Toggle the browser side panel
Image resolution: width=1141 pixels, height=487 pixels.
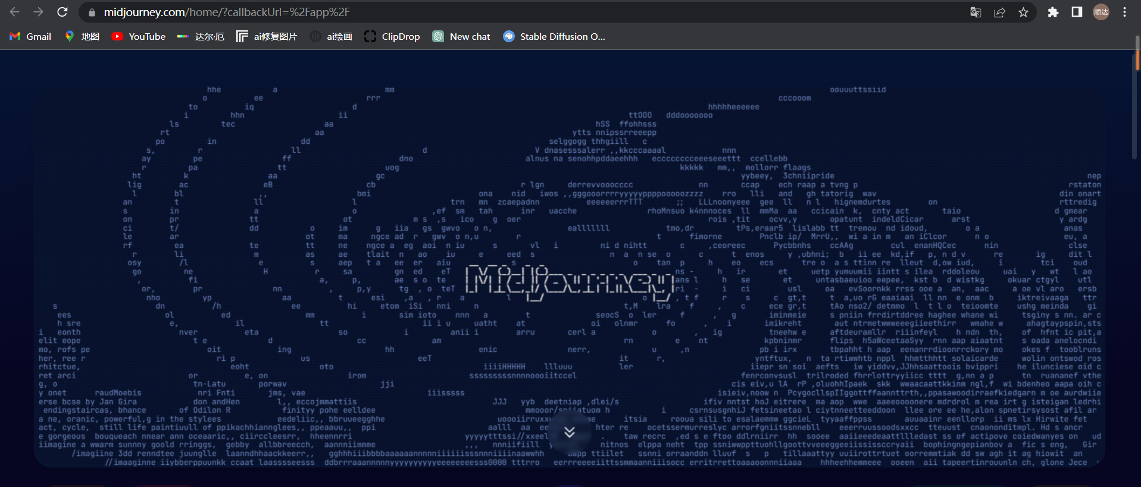[x=1077, y=12]
